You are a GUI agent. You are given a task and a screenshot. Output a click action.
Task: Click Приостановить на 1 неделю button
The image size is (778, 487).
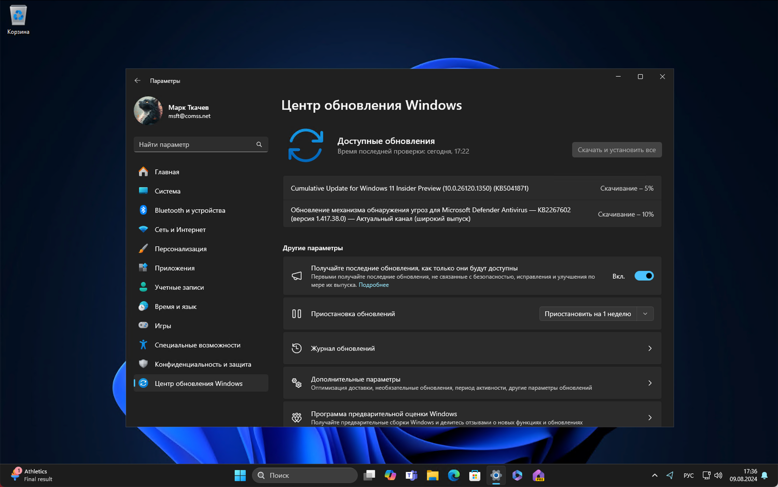point(588,314)
